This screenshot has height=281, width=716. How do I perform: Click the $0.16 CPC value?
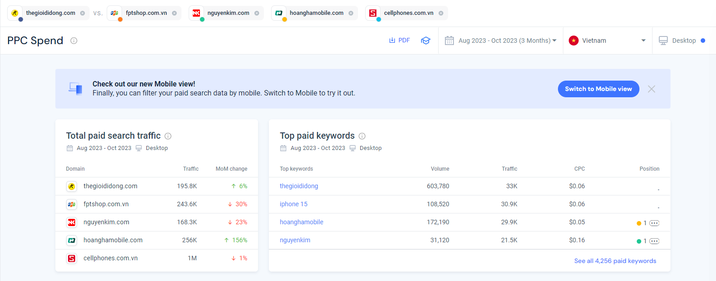tap(577, 240)
